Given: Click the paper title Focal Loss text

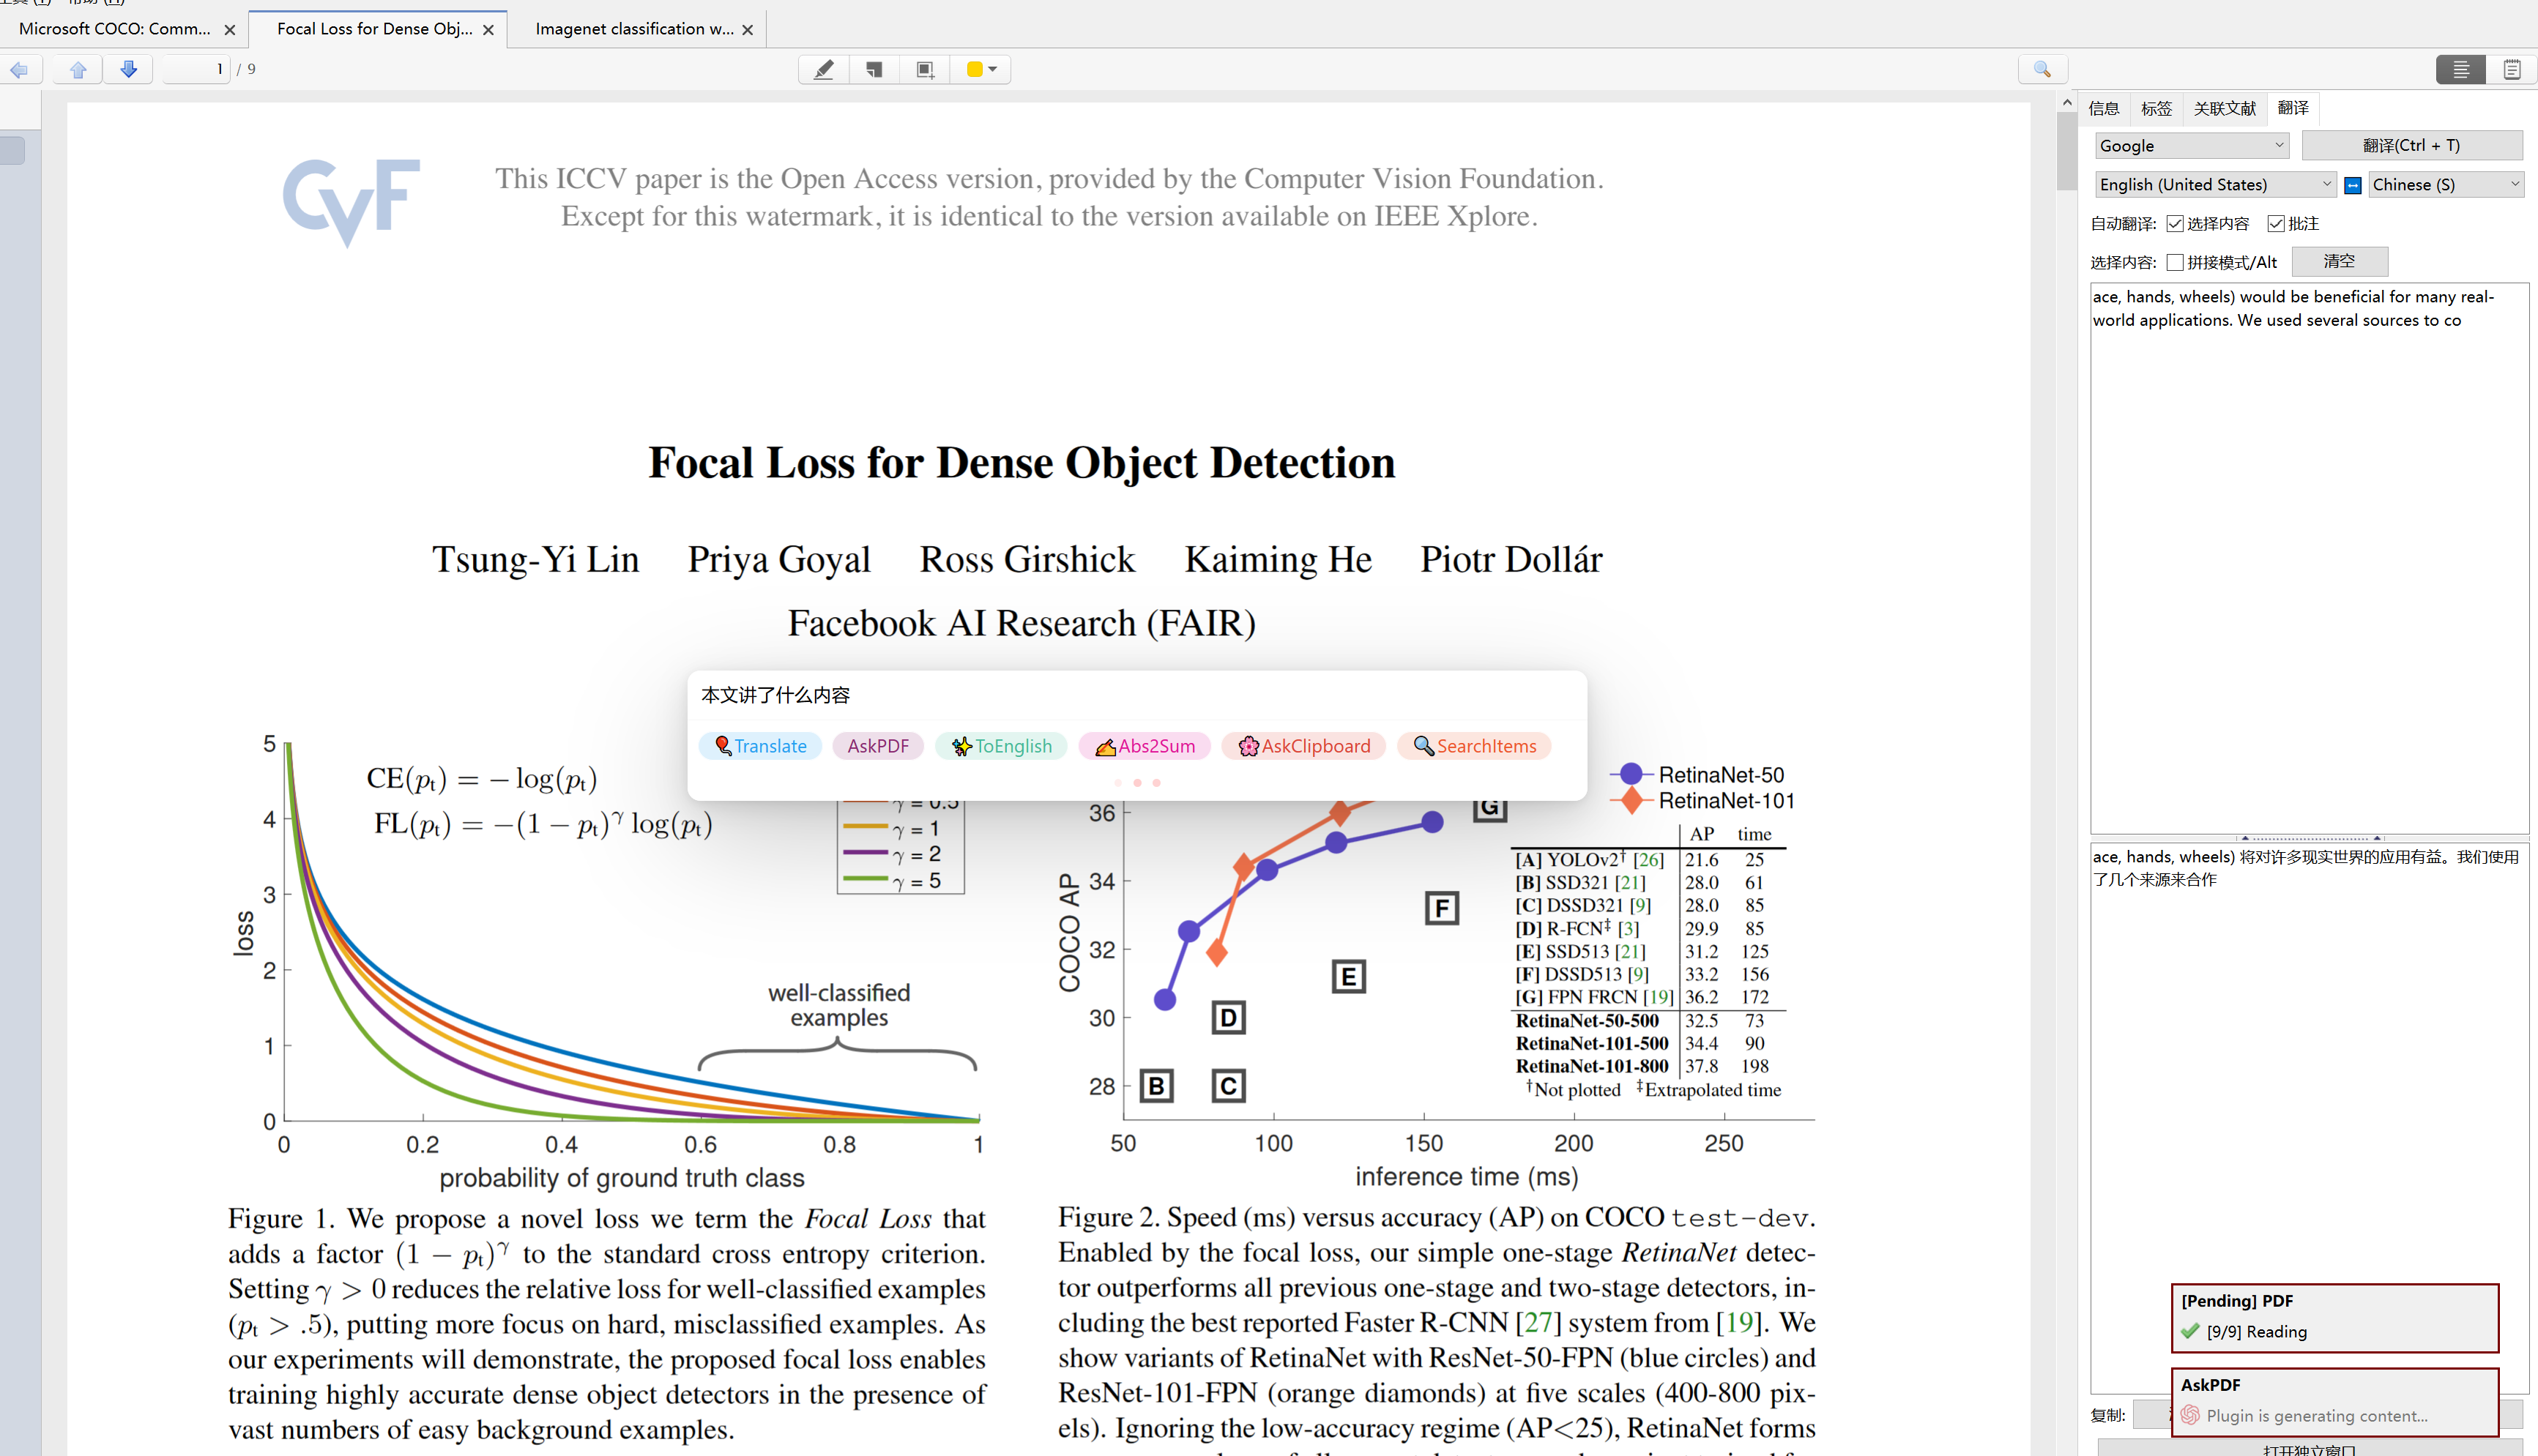Looking at the screenshot, I should pyautogui.click(x=1021, y=463).
